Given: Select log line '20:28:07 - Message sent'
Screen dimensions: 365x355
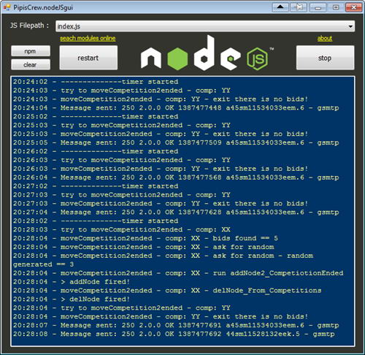Looking at the screenshot, I should pyautogui.click(x=176, y=325).
